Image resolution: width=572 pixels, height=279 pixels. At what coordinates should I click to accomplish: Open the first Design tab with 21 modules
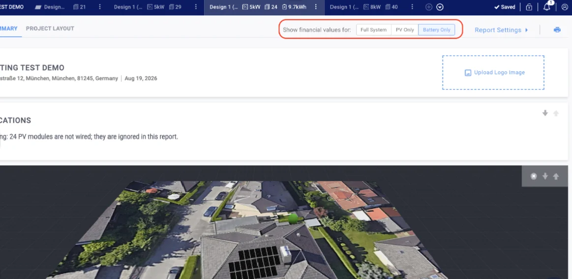pyautogui.click(x=60, y=7)
